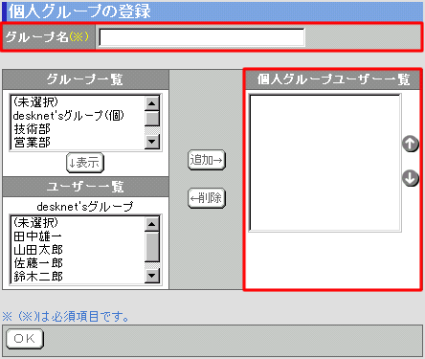This screenshot has width=425, height=359.
Task: Click the user list scrollbar thumb
Action: click(x=152, y=246)
